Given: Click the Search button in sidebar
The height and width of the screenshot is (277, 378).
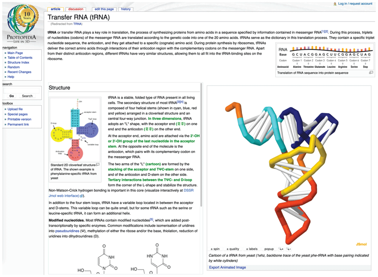Looking at the screenshot, I should [x=27, y=96].
